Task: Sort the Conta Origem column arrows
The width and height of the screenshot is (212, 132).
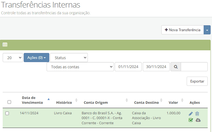Action: point(127,100)
